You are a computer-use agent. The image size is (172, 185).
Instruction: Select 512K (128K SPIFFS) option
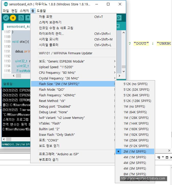(135, 101)
